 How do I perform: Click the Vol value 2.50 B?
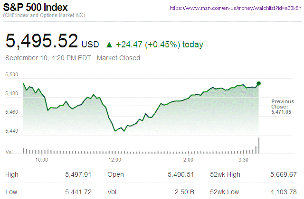(x=184, y=192)
